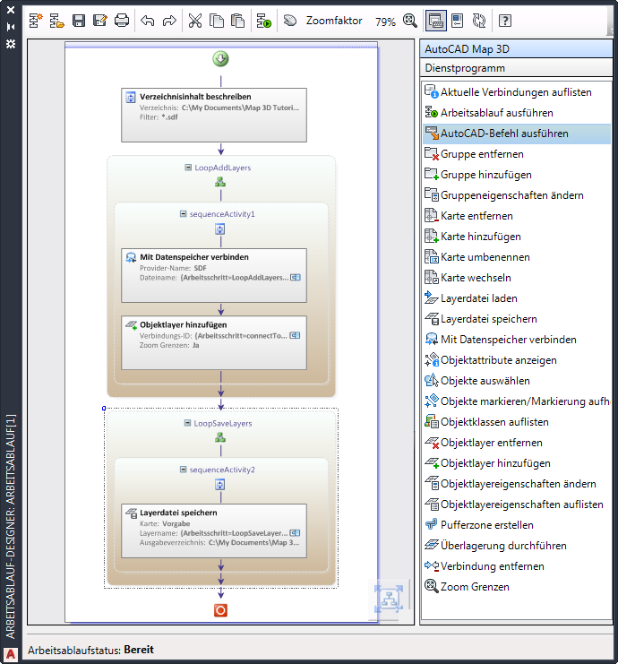Save the current workflow

(x=79, y=21)
